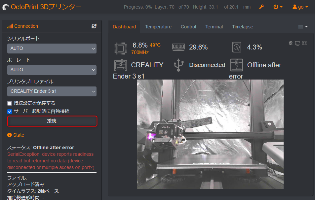Click the 推定総造形時間 line
The image size is (315, 200).
pos(26,198)
